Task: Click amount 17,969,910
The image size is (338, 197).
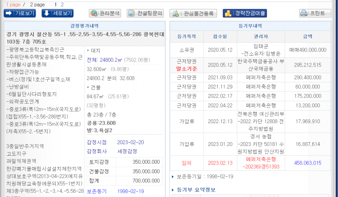Action: [308, 121]
